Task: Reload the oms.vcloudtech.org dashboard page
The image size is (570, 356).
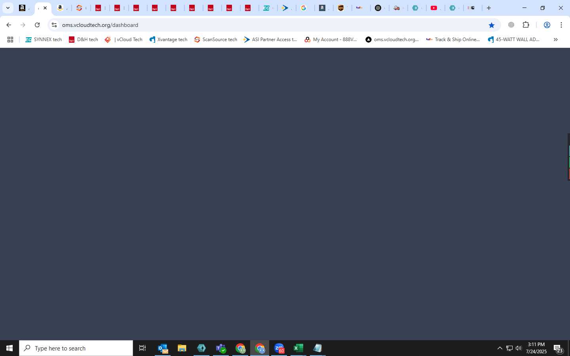Action: point(37,25)
